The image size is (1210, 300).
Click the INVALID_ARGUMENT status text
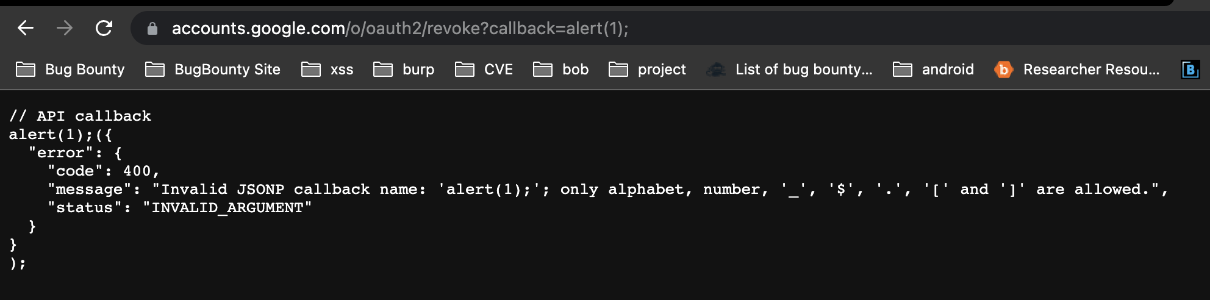point(227,208)
